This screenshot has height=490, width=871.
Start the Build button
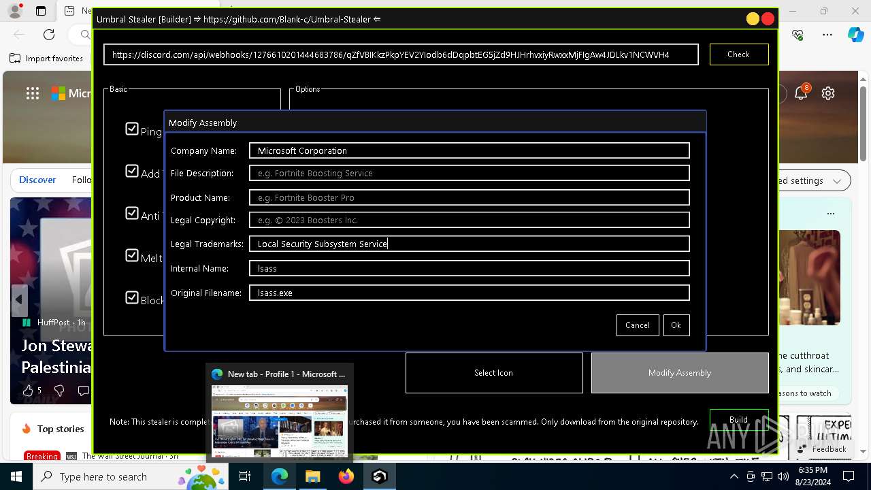pos(739,419)
